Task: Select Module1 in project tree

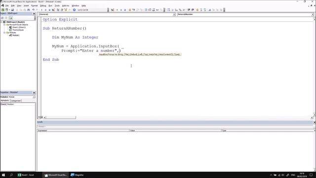Action: (16, 35)
